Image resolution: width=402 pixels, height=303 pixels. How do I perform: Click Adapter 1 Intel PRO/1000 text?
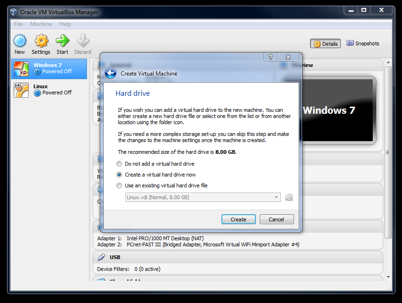click(165, 238)
